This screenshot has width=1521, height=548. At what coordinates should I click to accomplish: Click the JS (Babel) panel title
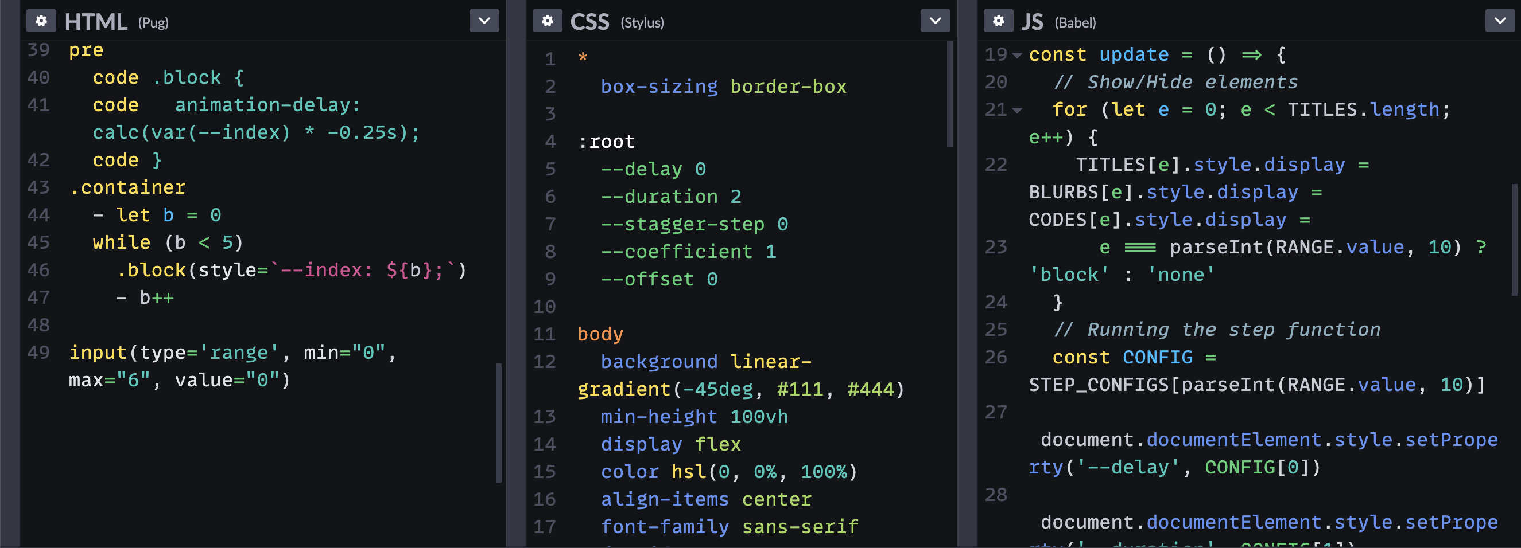click(1033, 22)
